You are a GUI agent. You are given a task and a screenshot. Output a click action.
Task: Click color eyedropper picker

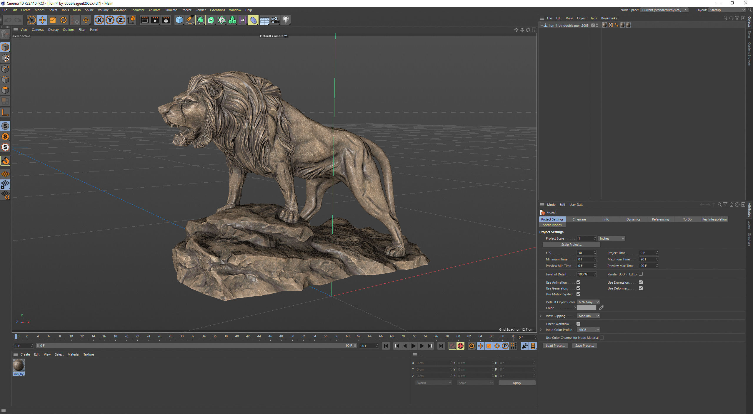coord(601,308)
